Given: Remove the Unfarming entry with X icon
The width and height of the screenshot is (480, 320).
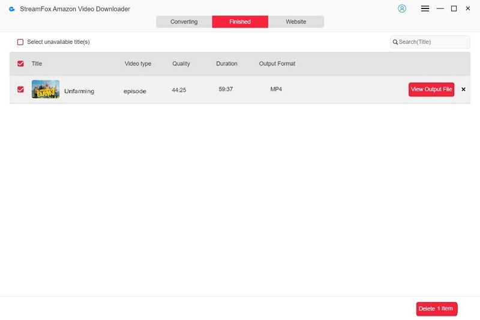Looking at the screenshot, I should (463, 89).
